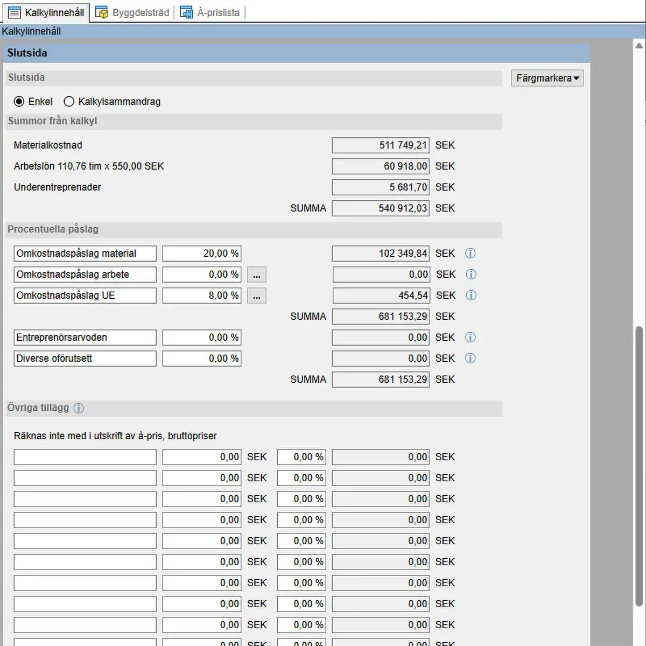This screenshot has width=646, height=646.
Task: Select the Enkel radio button
Action: click(x=19, y=101)
